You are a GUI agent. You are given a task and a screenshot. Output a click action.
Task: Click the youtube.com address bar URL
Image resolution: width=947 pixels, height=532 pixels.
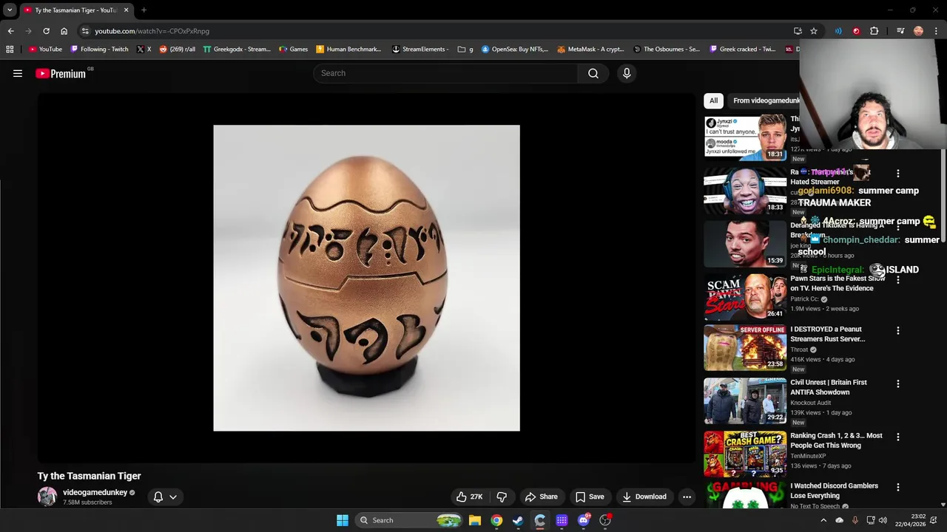[152, 31]
